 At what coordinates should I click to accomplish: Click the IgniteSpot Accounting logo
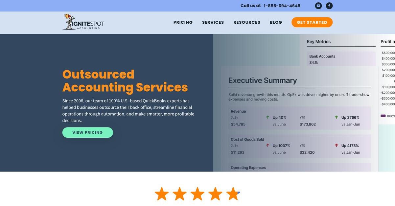click(83, 22)
